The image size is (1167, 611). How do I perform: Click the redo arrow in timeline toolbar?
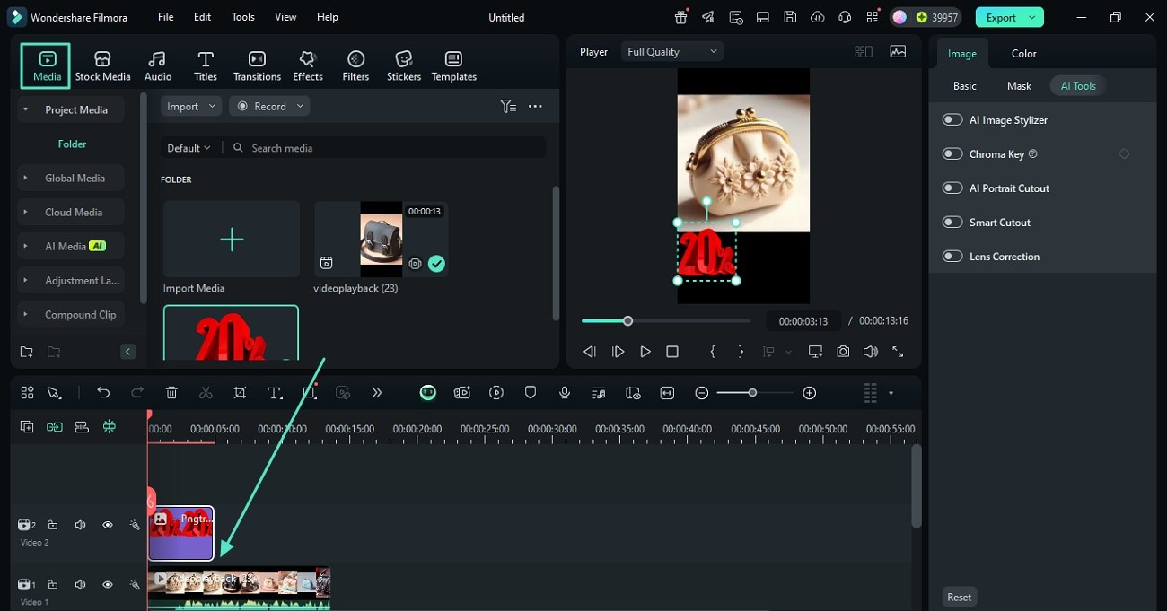click(x=137, y=393)
